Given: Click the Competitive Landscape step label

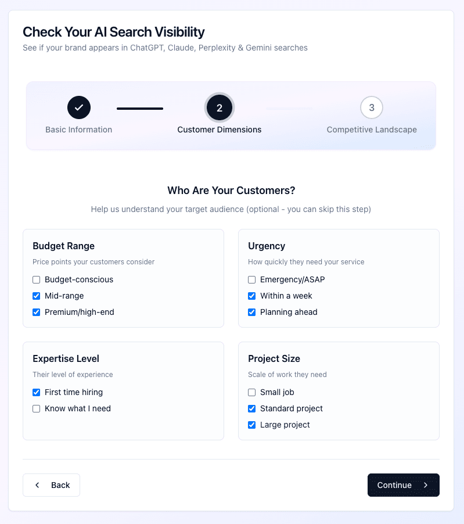Looking at the screenshot, I should click(372, 130).
